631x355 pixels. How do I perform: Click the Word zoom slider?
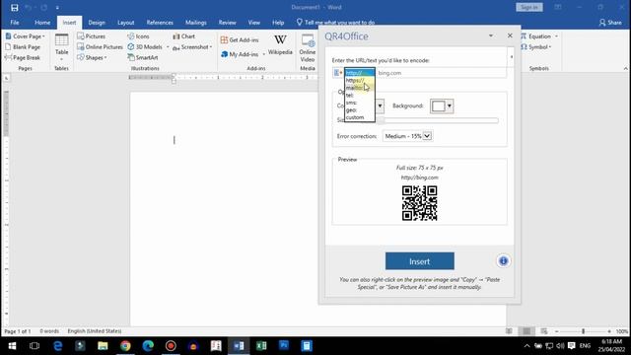pyautogui.click(x=583, y=331)
